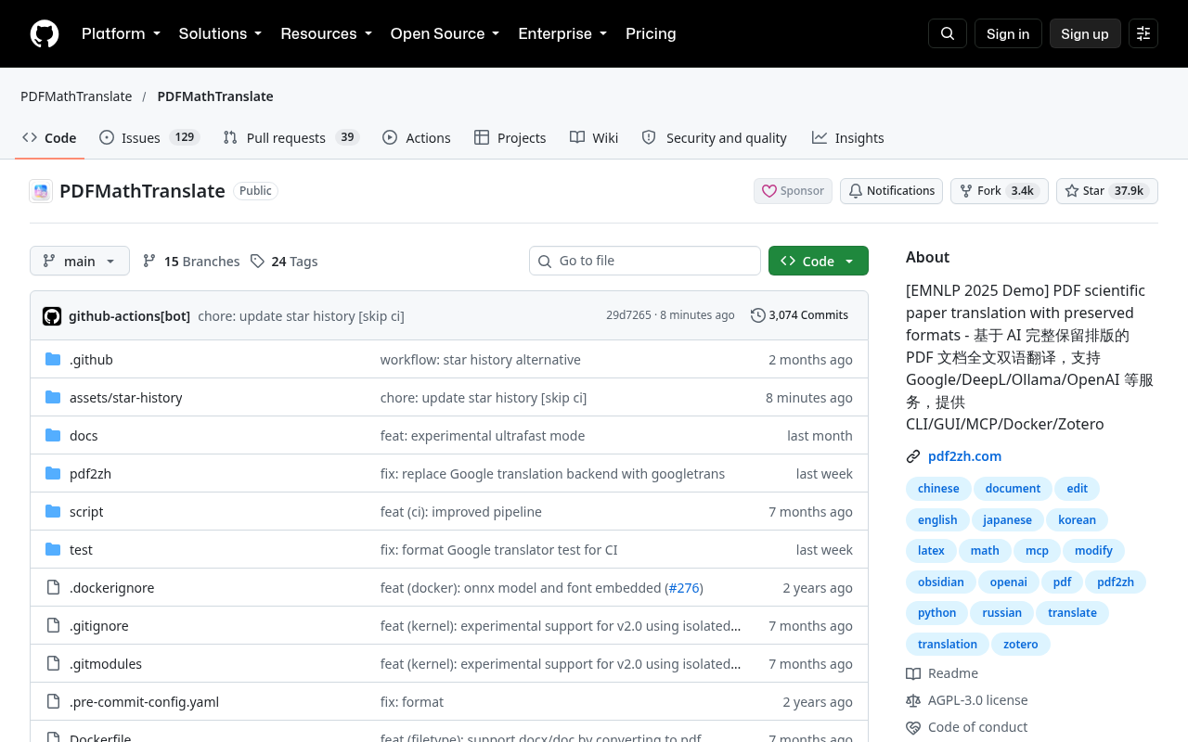Open the Security and quality tab
Screen dimensions: 1188x742
[715, 137]
